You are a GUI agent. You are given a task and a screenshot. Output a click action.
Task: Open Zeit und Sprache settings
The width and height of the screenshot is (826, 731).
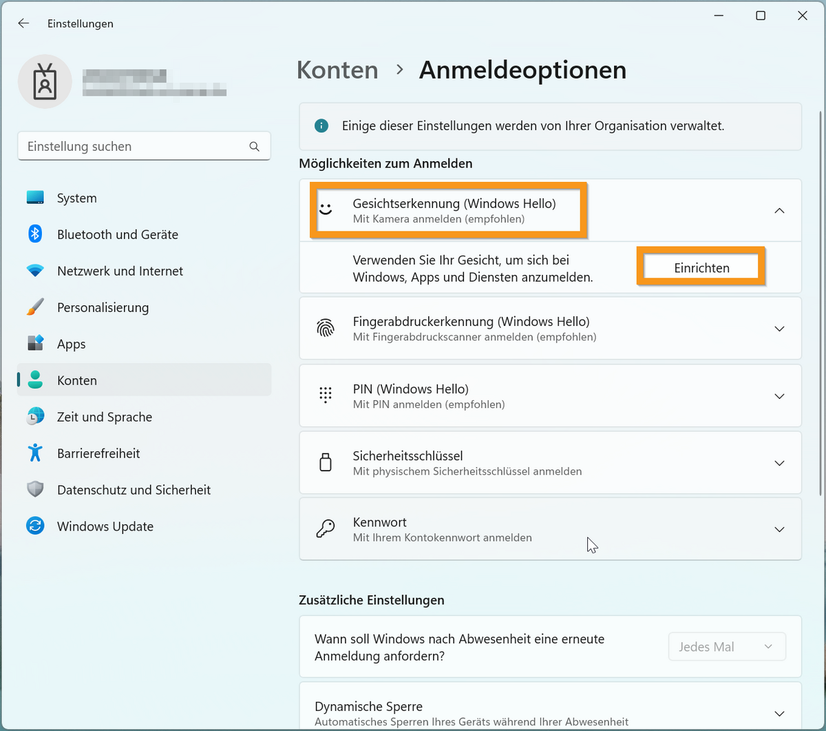[105, 417]
